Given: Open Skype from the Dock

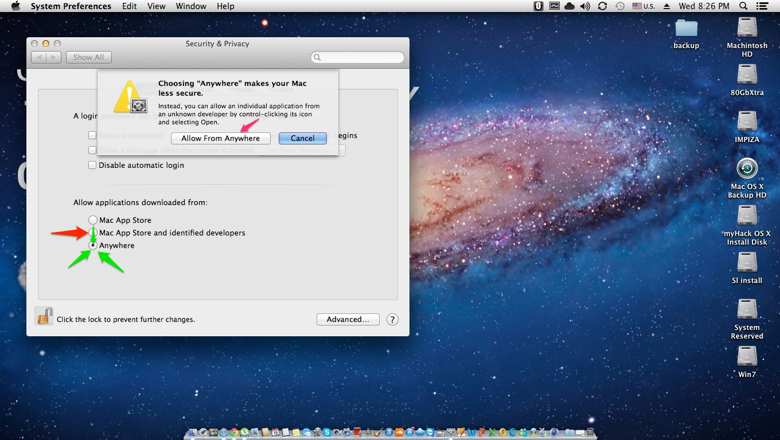Looking at the screenshot, I should [327, 432].
